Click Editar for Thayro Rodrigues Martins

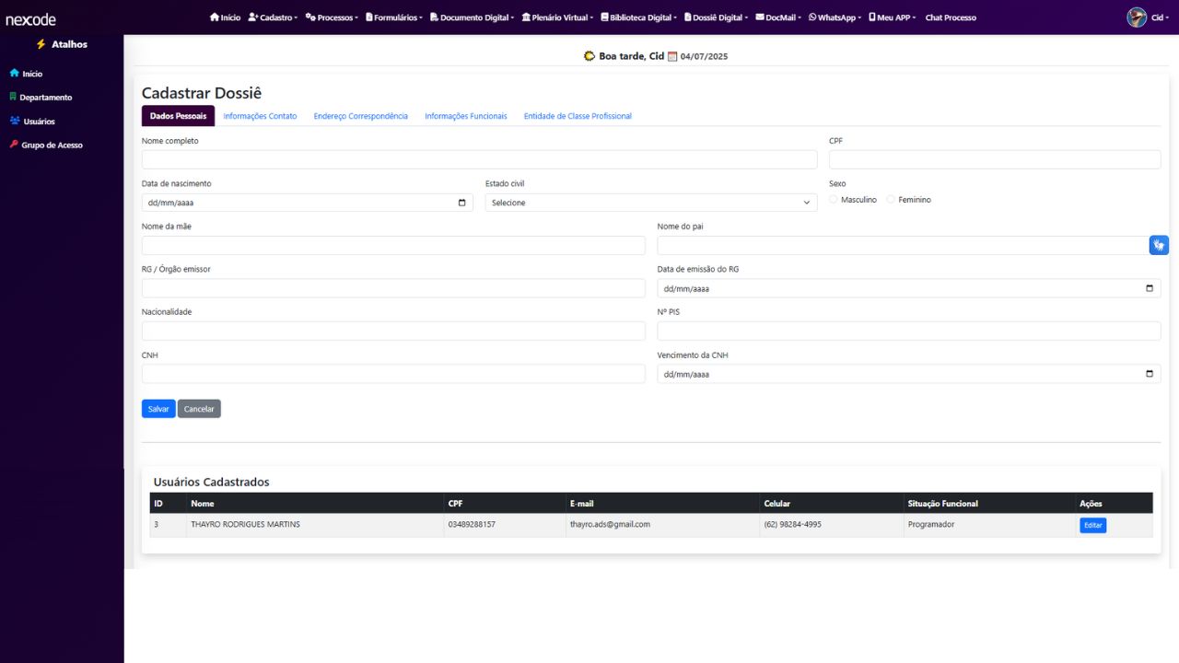click(x=1092, y=525)
